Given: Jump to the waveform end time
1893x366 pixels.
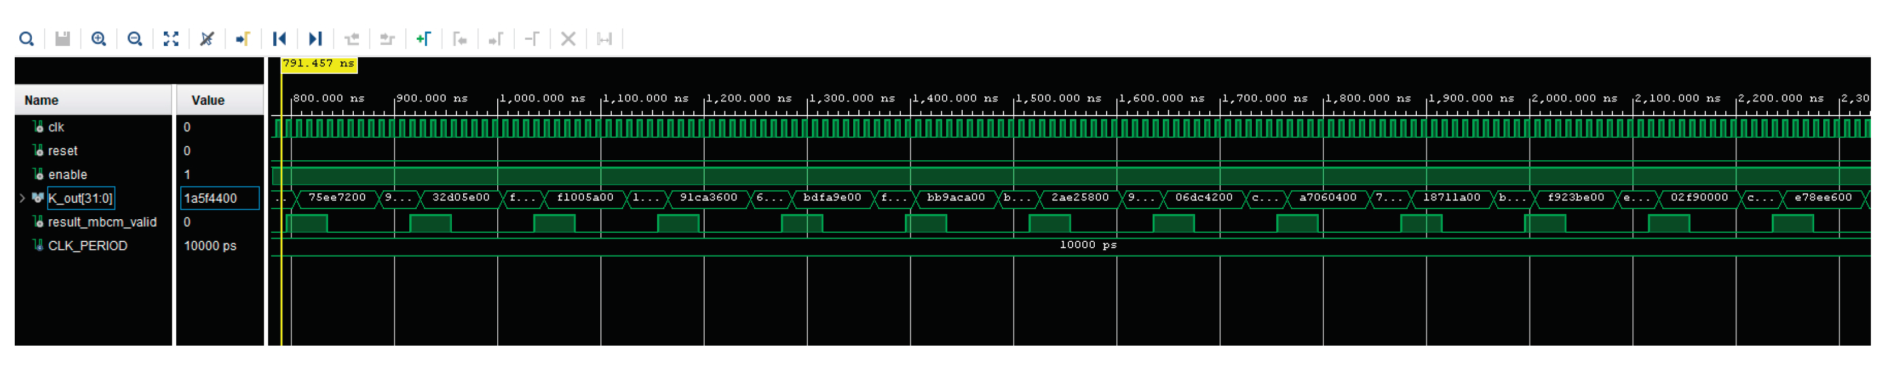Looking at the screenshot, I should (x=315, y=39).
